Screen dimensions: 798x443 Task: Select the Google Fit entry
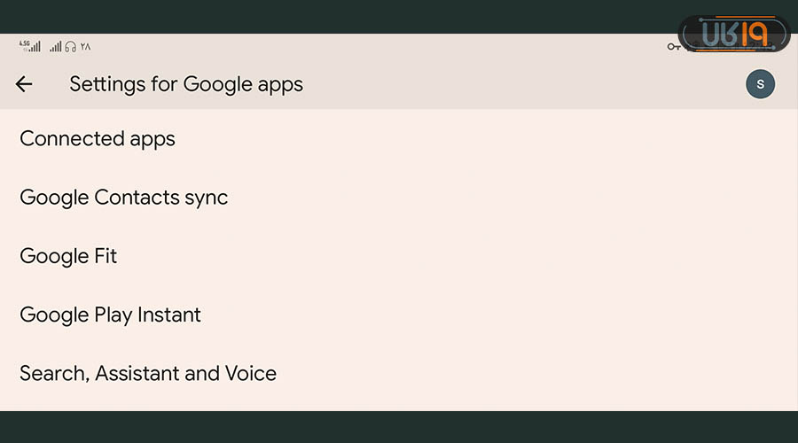[x=68, y=256]
